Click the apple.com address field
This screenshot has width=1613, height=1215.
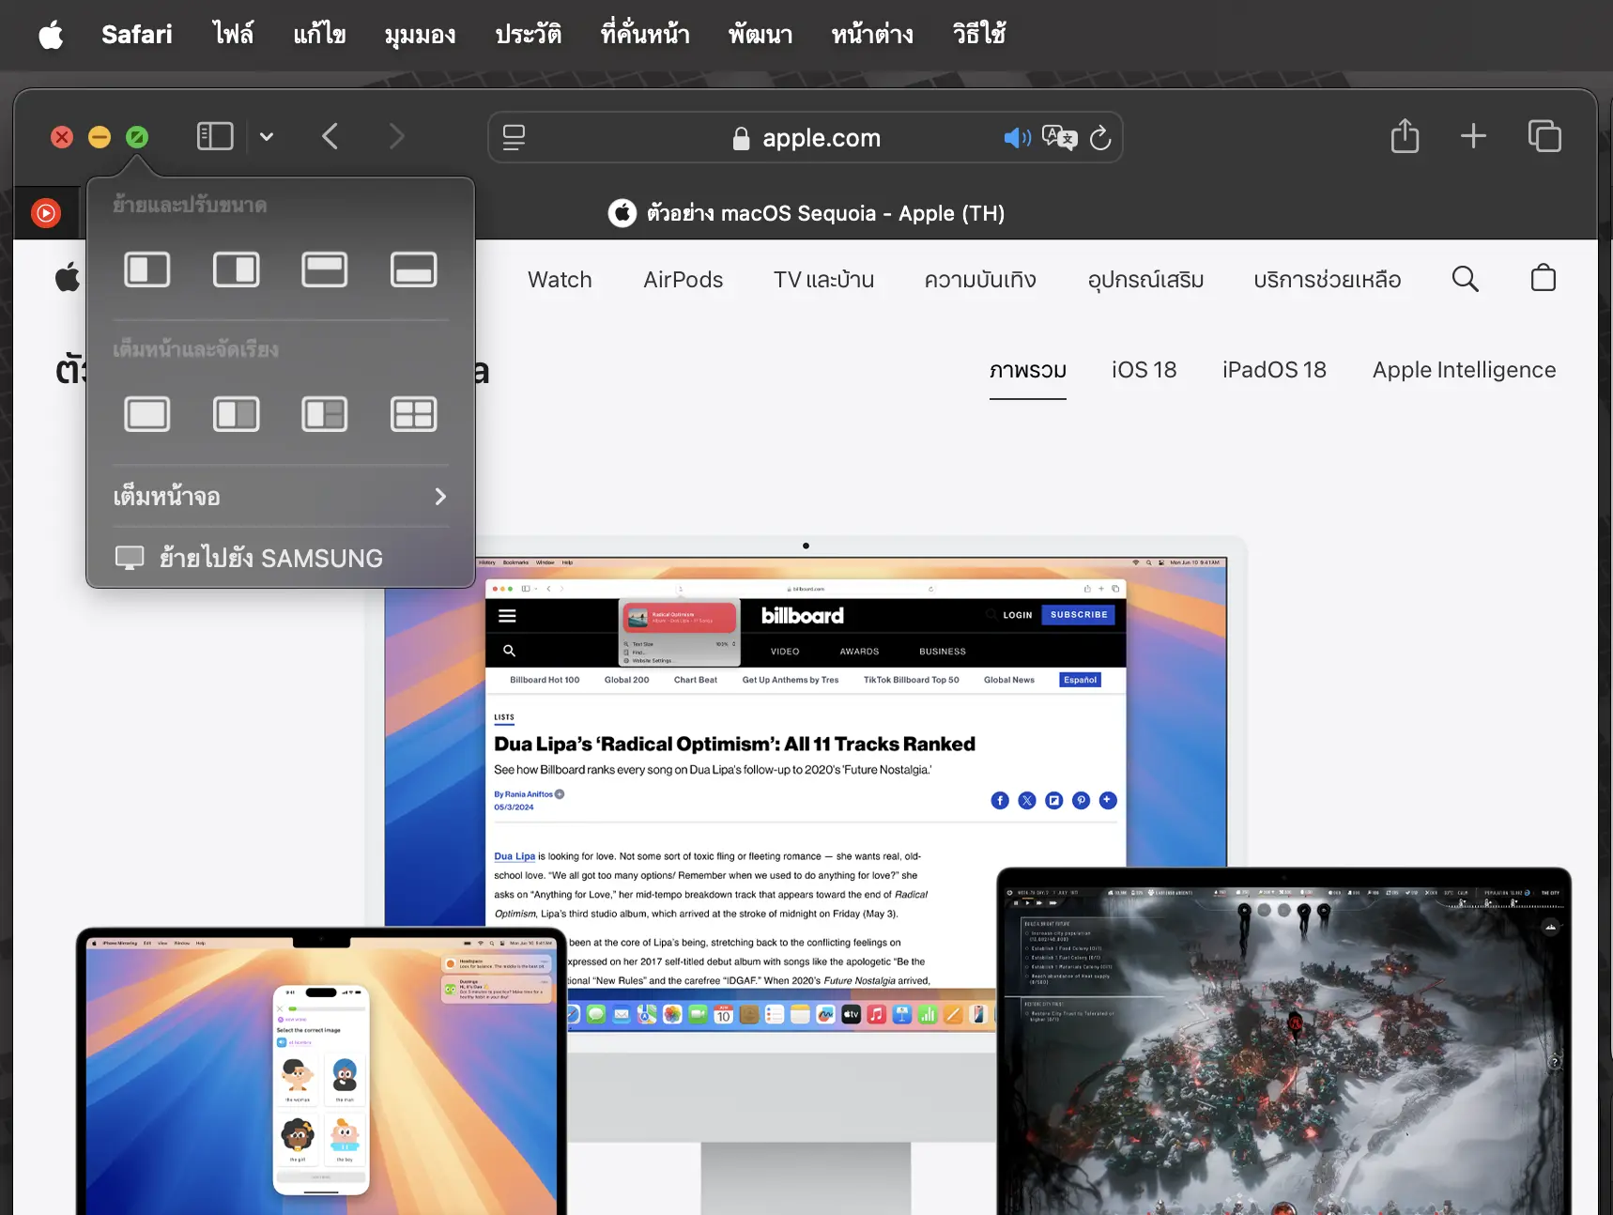click(x=820, y=138)
